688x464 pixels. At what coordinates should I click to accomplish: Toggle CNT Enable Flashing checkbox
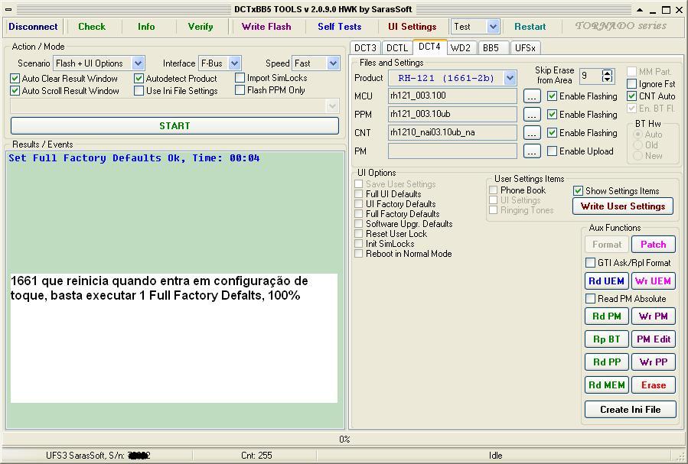[553, 133]
